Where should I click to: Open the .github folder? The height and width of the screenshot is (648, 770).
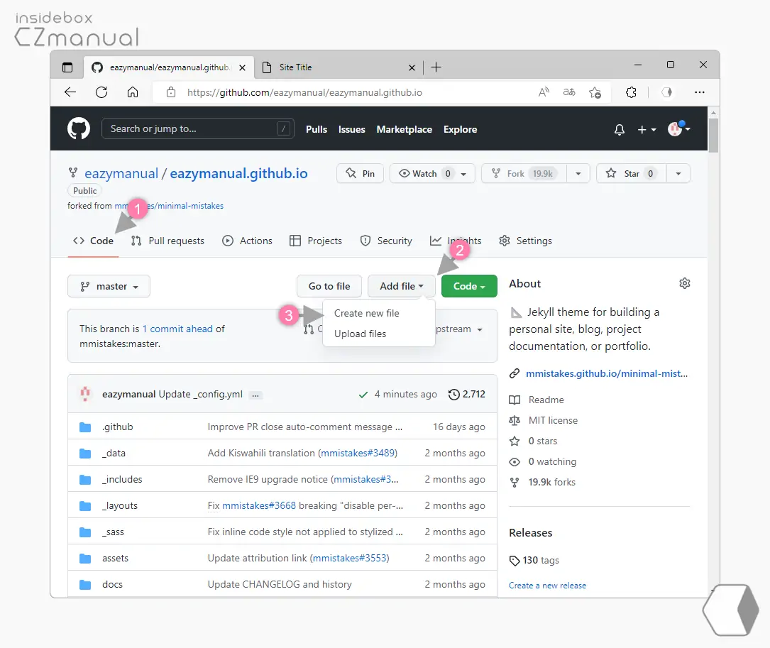point(117,427)
